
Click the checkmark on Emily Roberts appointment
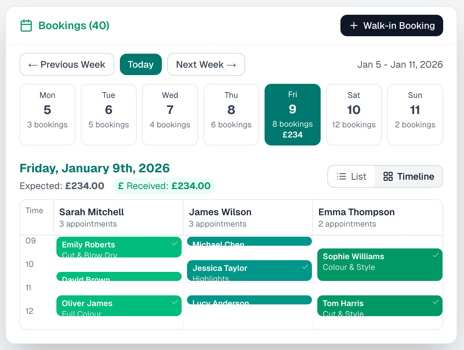click(x=175, y=244)
